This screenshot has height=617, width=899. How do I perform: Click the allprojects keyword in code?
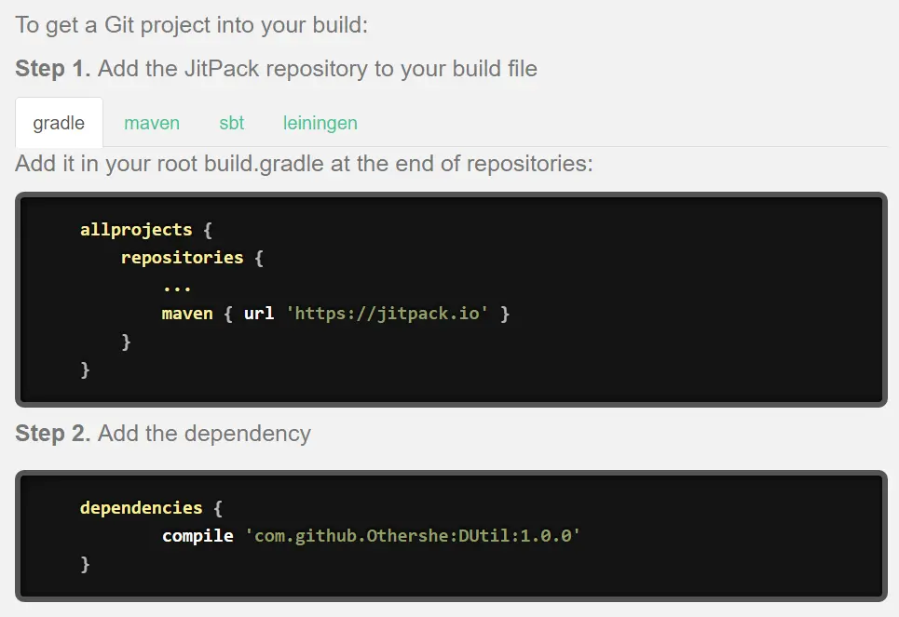(x=136, y=230)
